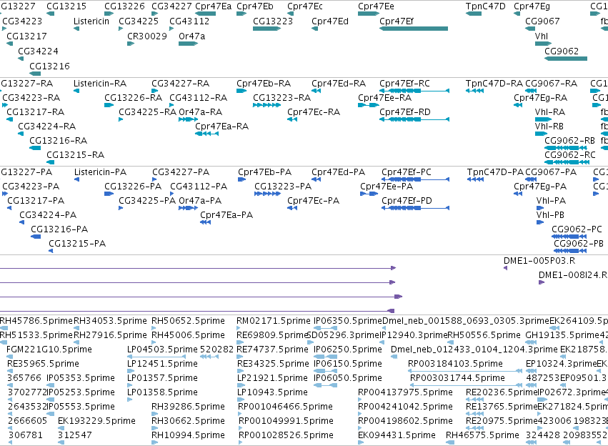Viewport: 608px width, 446px height.
Task: Select the Listericin gene label
Action: [91, 21]
